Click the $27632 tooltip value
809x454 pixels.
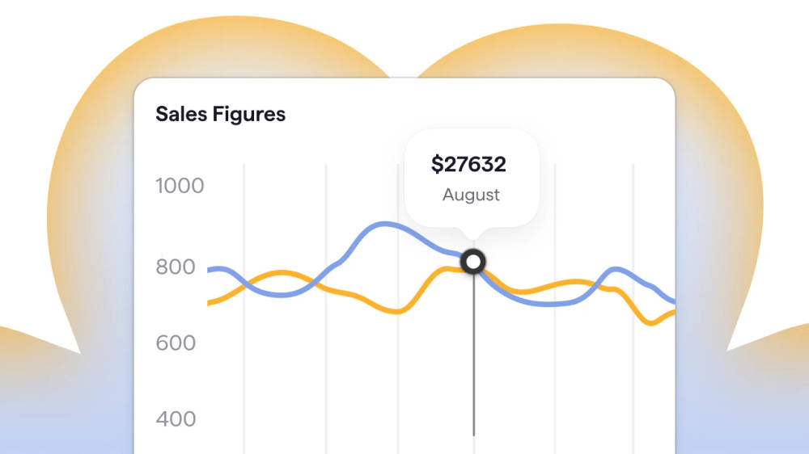click(468, 164)
